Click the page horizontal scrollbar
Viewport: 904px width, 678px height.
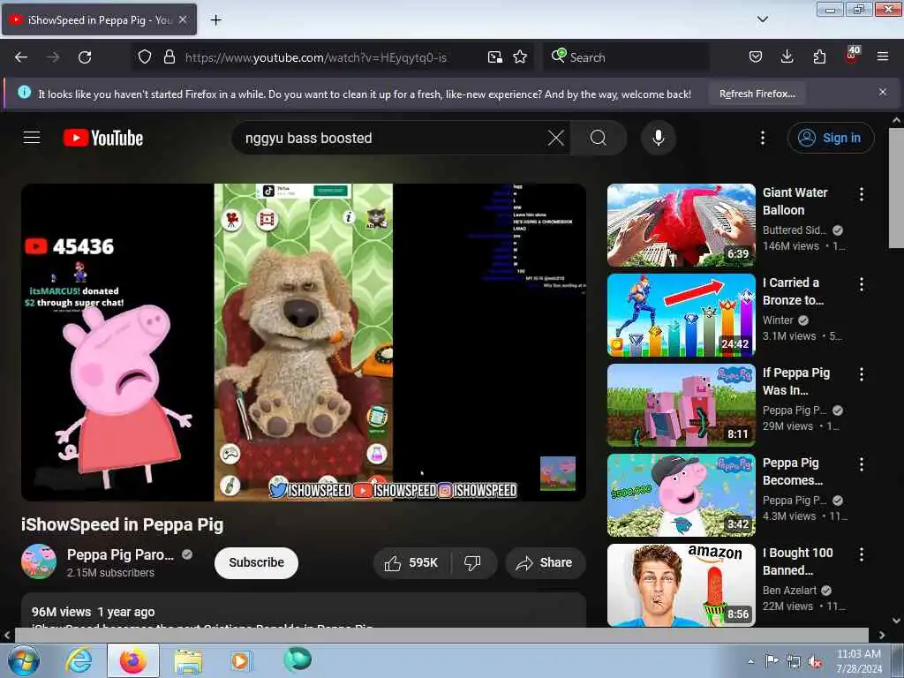(441, 635)
